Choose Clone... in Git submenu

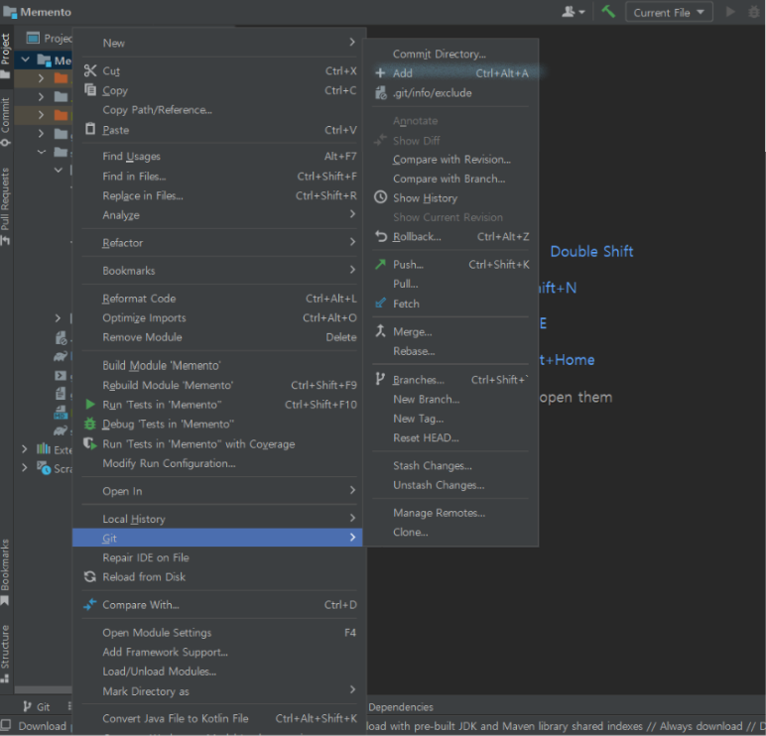click(x=451, y=532)
